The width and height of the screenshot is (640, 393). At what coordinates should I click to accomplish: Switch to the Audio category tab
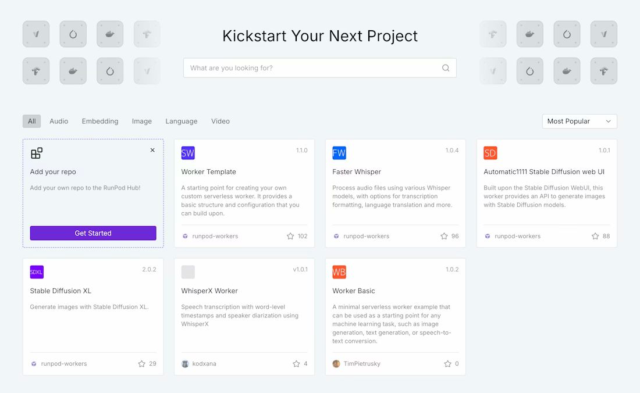click(x=59, y=121)
